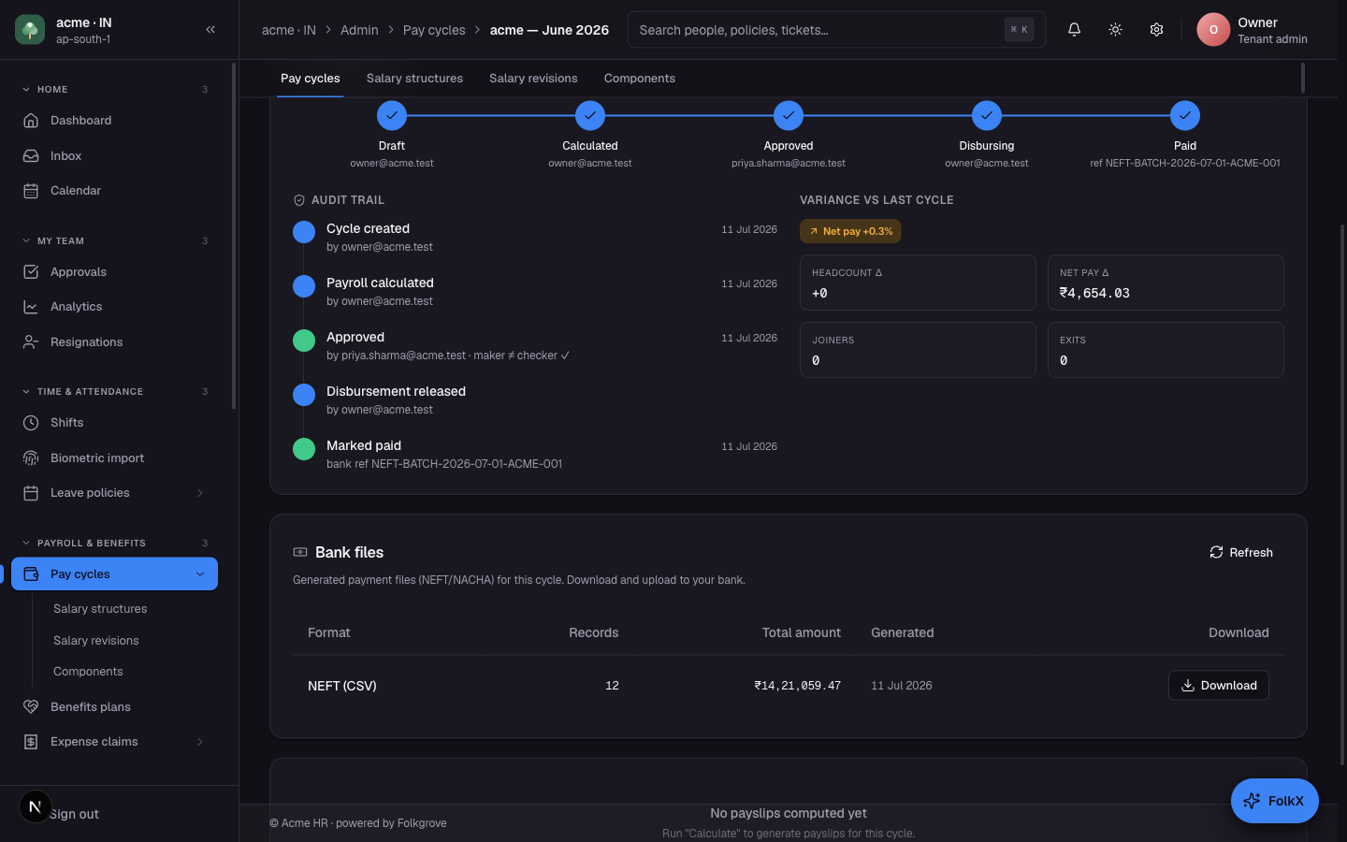Image resolution: width=1347 pixels, height=842 pixels.
Task: Click the Inbox tray icon
Action: click(x=31, y=156)
